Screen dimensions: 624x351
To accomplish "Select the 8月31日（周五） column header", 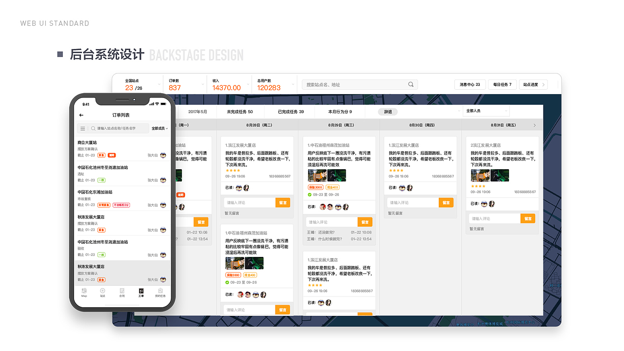I will coord(502,125).
